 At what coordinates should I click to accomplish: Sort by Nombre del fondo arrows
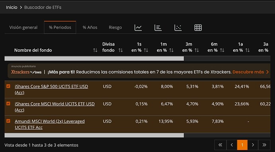95,51
